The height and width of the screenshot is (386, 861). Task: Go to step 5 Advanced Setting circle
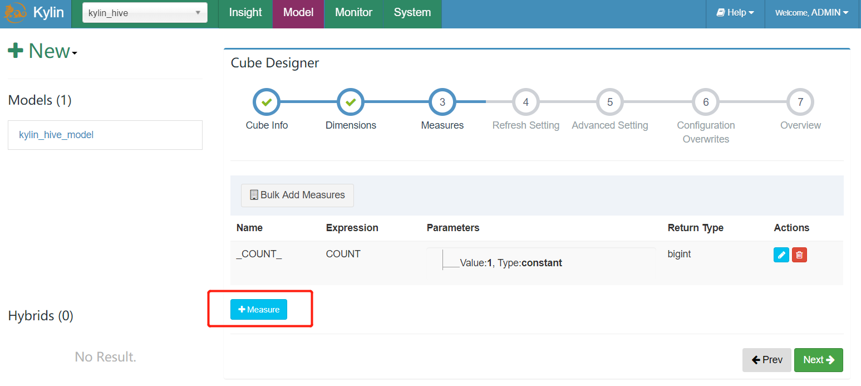pos(610,102)
